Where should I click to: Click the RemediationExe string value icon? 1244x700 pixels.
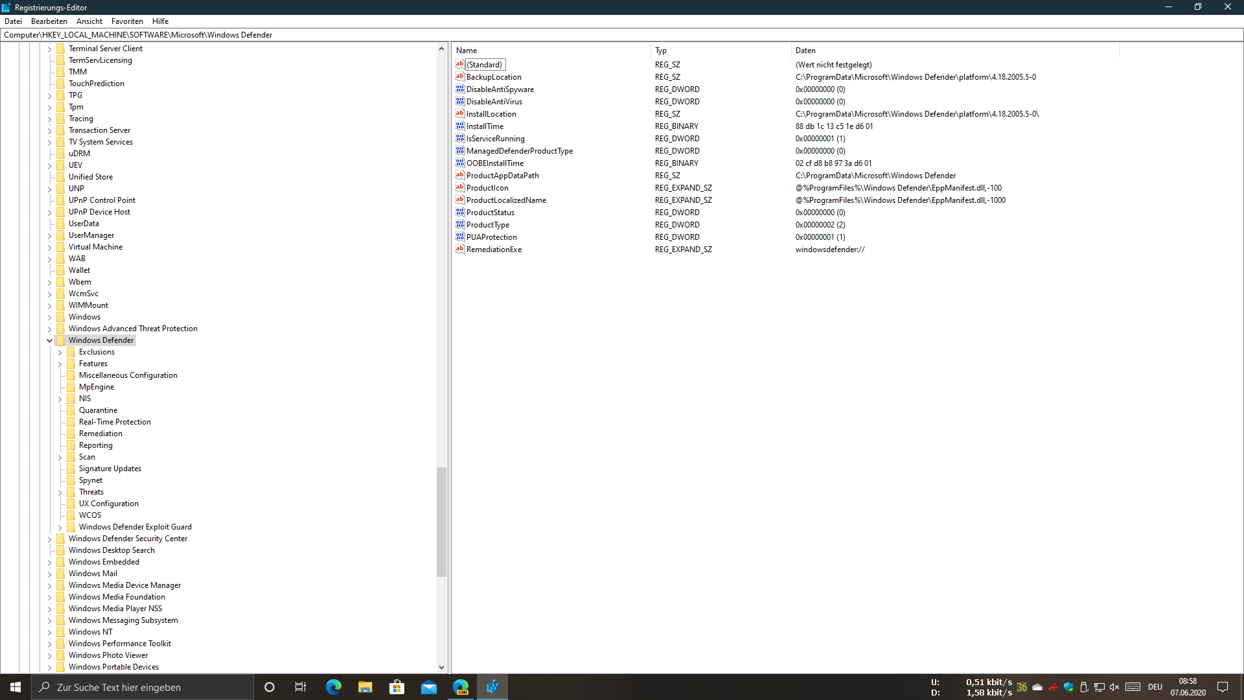[460, 250]
